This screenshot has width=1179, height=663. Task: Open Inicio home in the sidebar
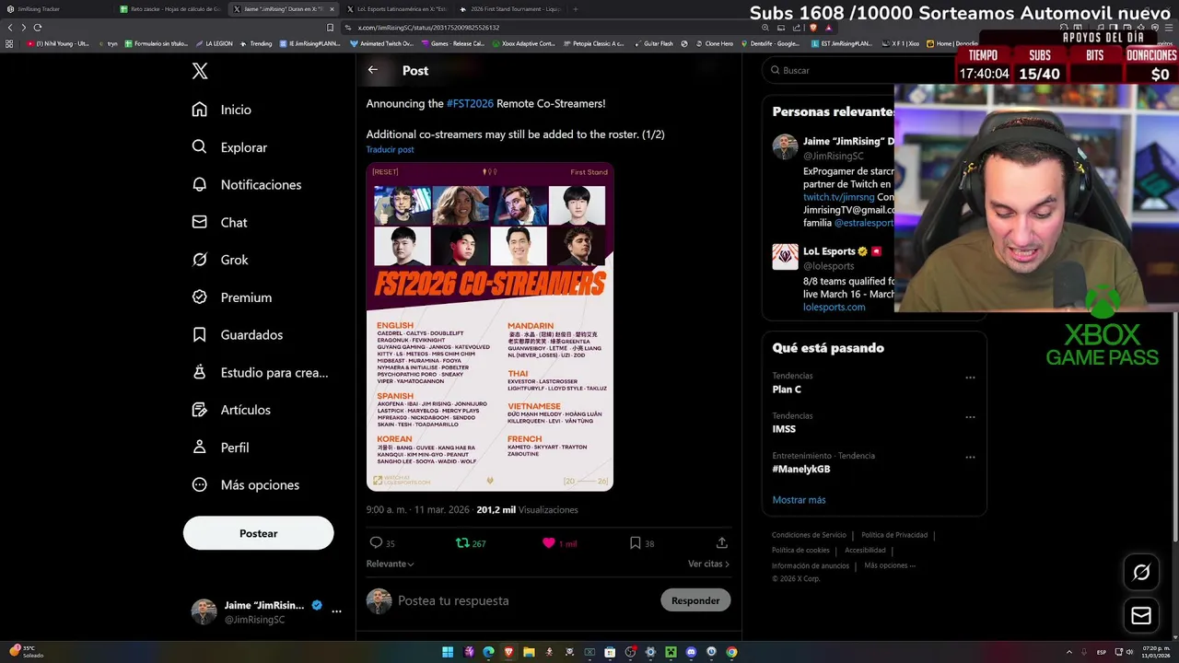coord(221,110)
